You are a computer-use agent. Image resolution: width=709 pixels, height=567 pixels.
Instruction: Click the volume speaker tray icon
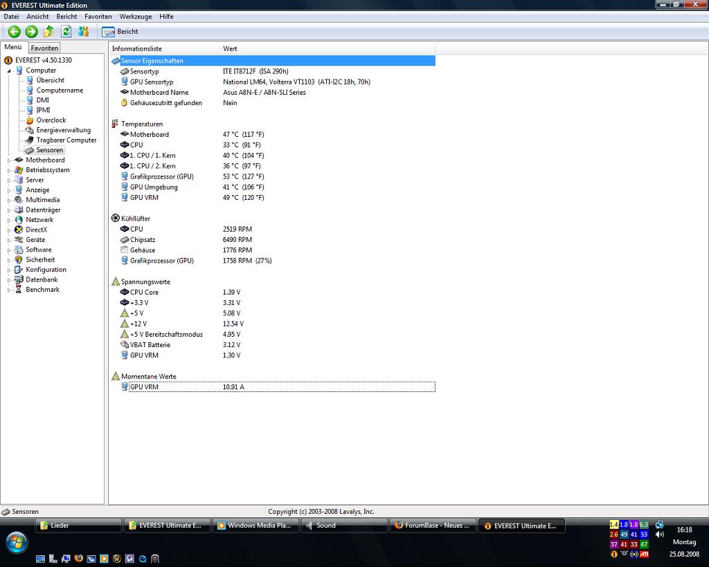[660, 535]
